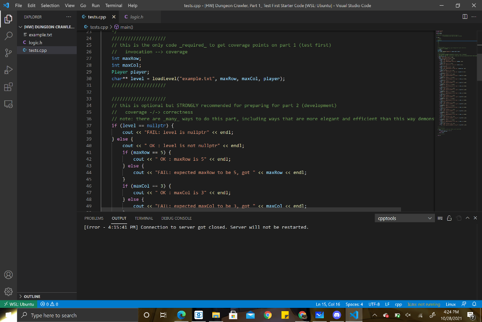
Task: Open the Explorer view in the activity bar
Action: [x=8, y=19]
